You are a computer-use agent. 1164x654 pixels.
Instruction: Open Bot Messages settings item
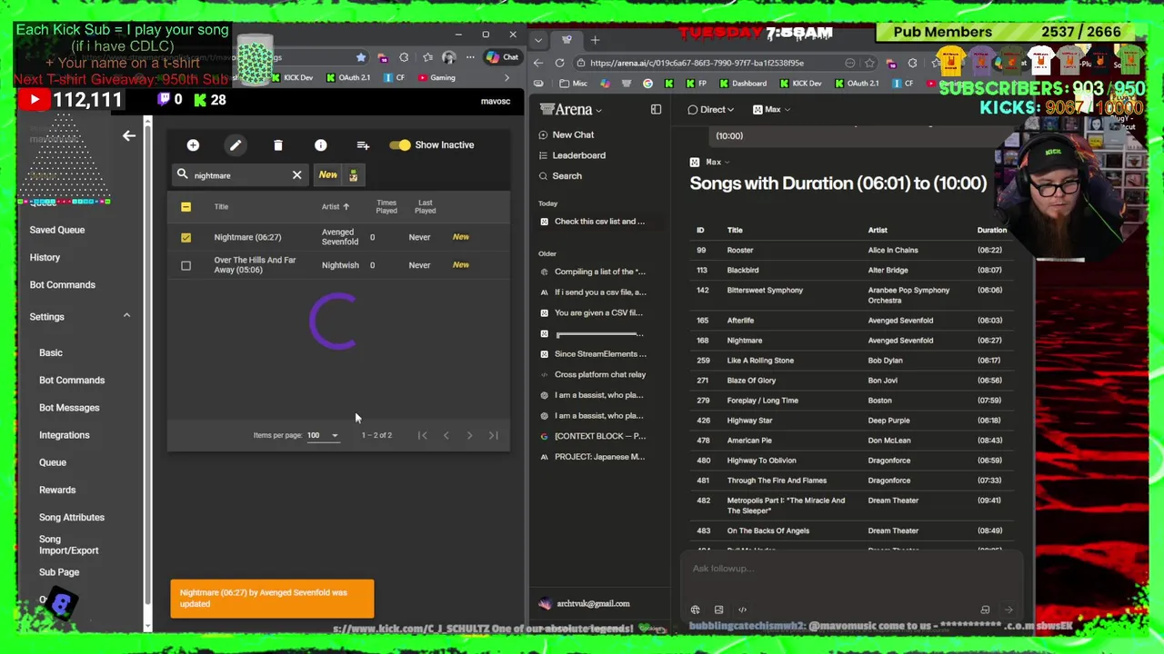coord(69,408)
